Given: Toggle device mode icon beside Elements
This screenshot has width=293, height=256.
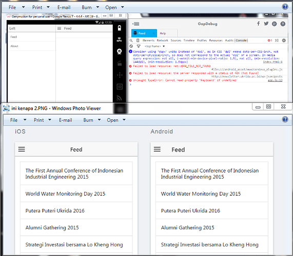Looking at the screenshot, I should [x=138, y=40].
